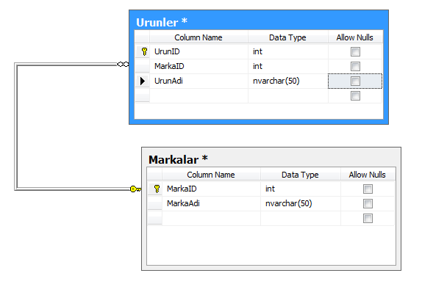The width and height of the screenshot is (422, 284).
Task: Click empty column name cell in Urunler
Action: [x=199, y=95]
